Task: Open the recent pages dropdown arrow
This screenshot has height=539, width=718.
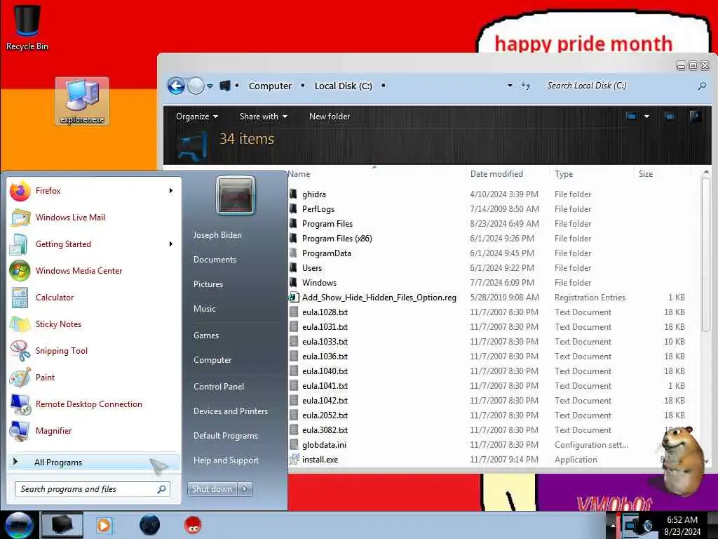Action: tap(210, 86)
